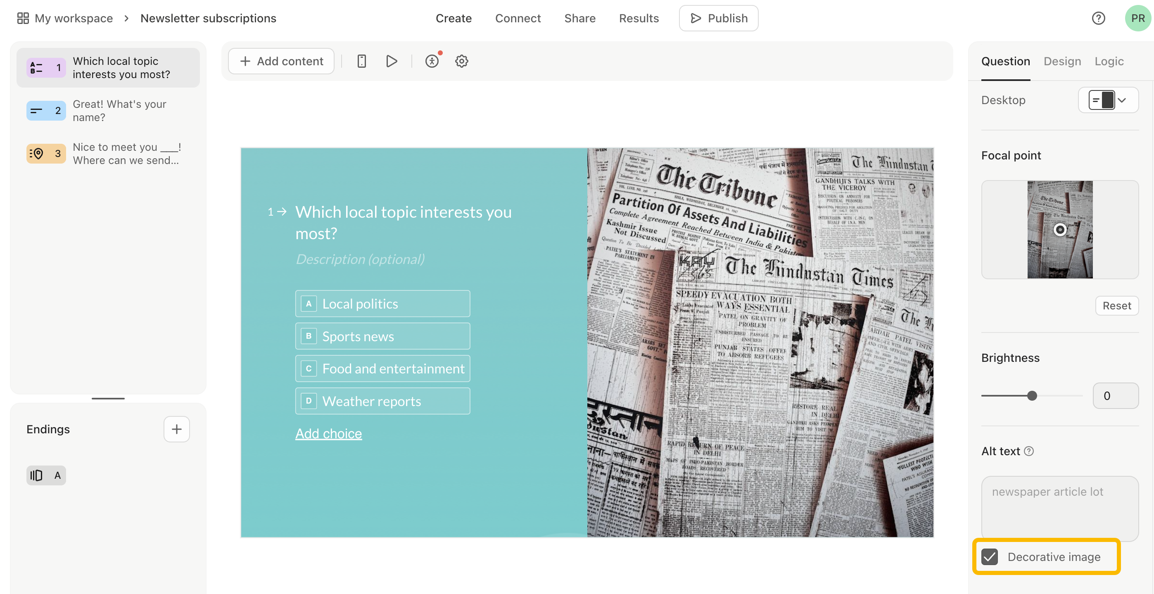Click the Sports news choice
Image resolution: width=1154 pixels, height=594 pixels.
pos(382,336)
